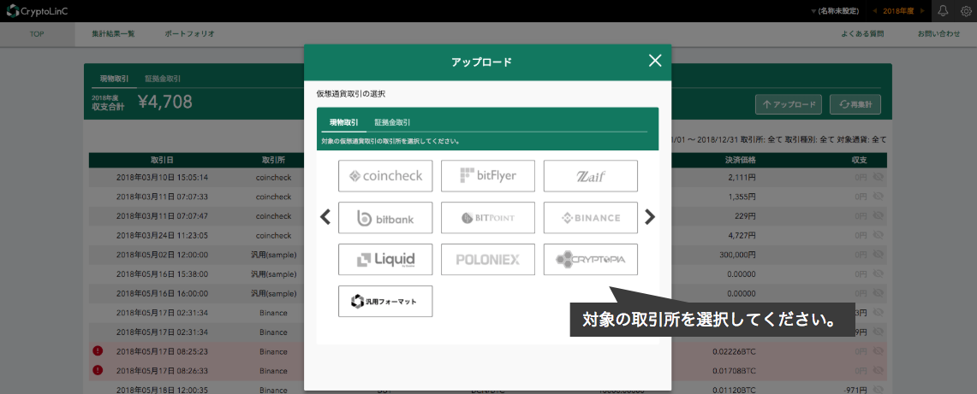Toggle visibility for the 08:26:33 Binance row
Image resolution: width=977 pixels, height=394 pixels.
pyautogui.click(x=879, y=370)
